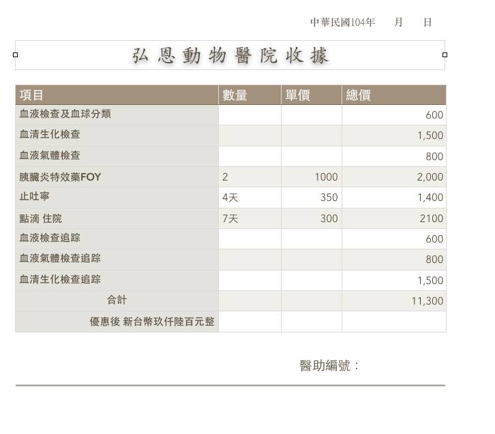Click the unit price cell 1000
Viewport: 495px width, 434px height.
[312, 177]
